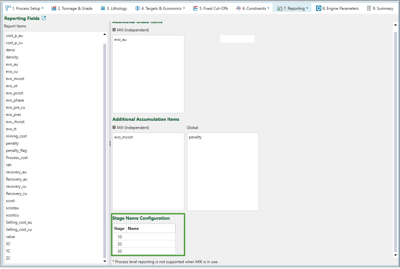The width and height of the screenshot is (400, 269).
Task: Switch to the 2. Tonnage & Grade tab
Action: pyautogui.click(x=72, y=8)
